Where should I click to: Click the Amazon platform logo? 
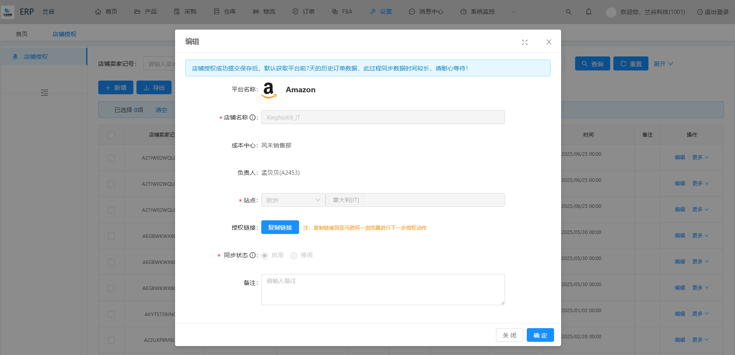(269, 90)
